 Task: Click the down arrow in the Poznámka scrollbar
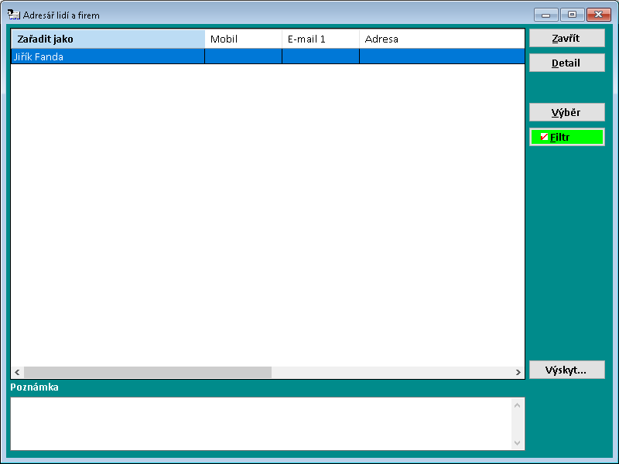click(x=518, y=442)
